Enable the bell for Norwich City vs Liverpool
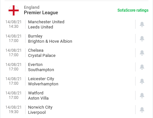 [142, 110]
